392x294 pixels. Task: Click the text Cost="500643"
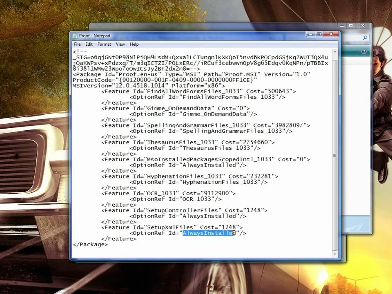[x=269, y=91]
